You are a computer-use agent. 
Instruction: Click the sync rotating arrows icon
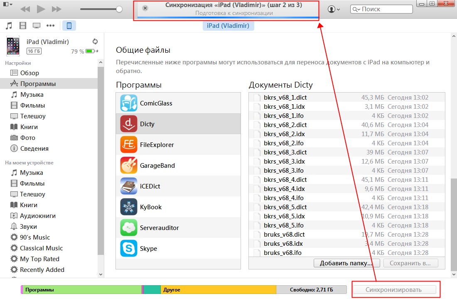pyautogui.click(x=95, y=42)
